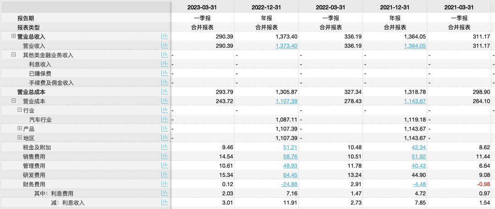Viewport: 495px width, 209px height.
Task: View chart for 销售费用 row
Action: pos(165,156)
